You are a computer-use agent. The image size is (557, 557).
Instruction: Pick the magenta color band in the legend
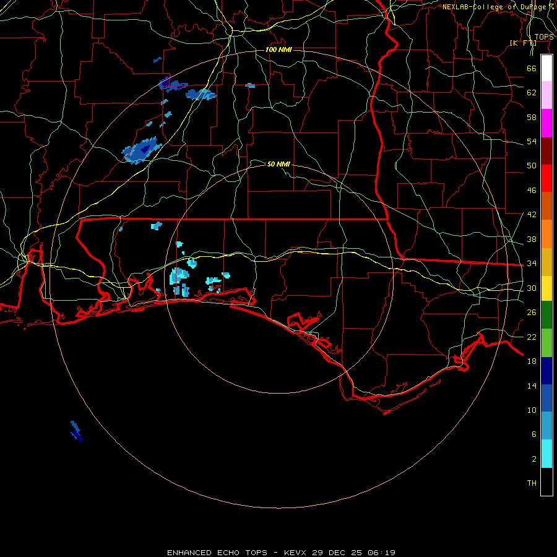tap(546, 123)
